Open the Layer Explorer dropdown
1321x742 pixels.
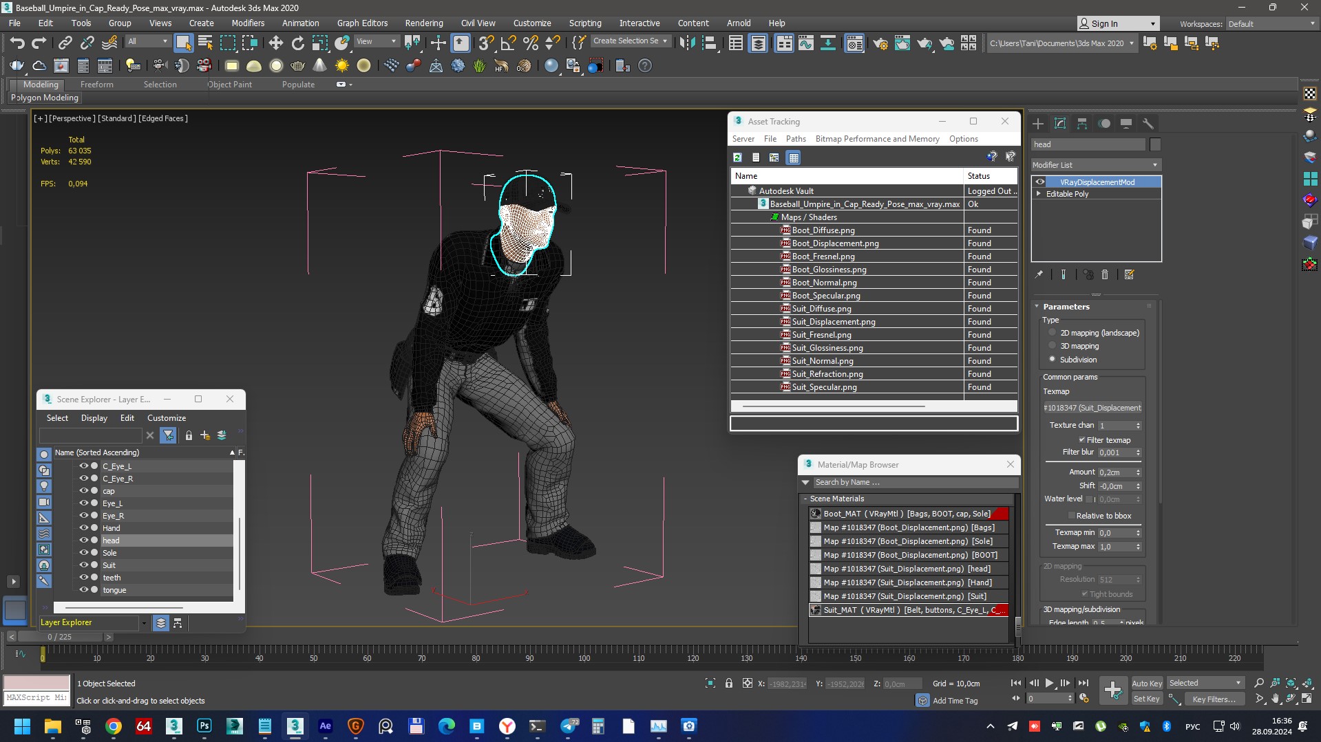coord(144,623)
